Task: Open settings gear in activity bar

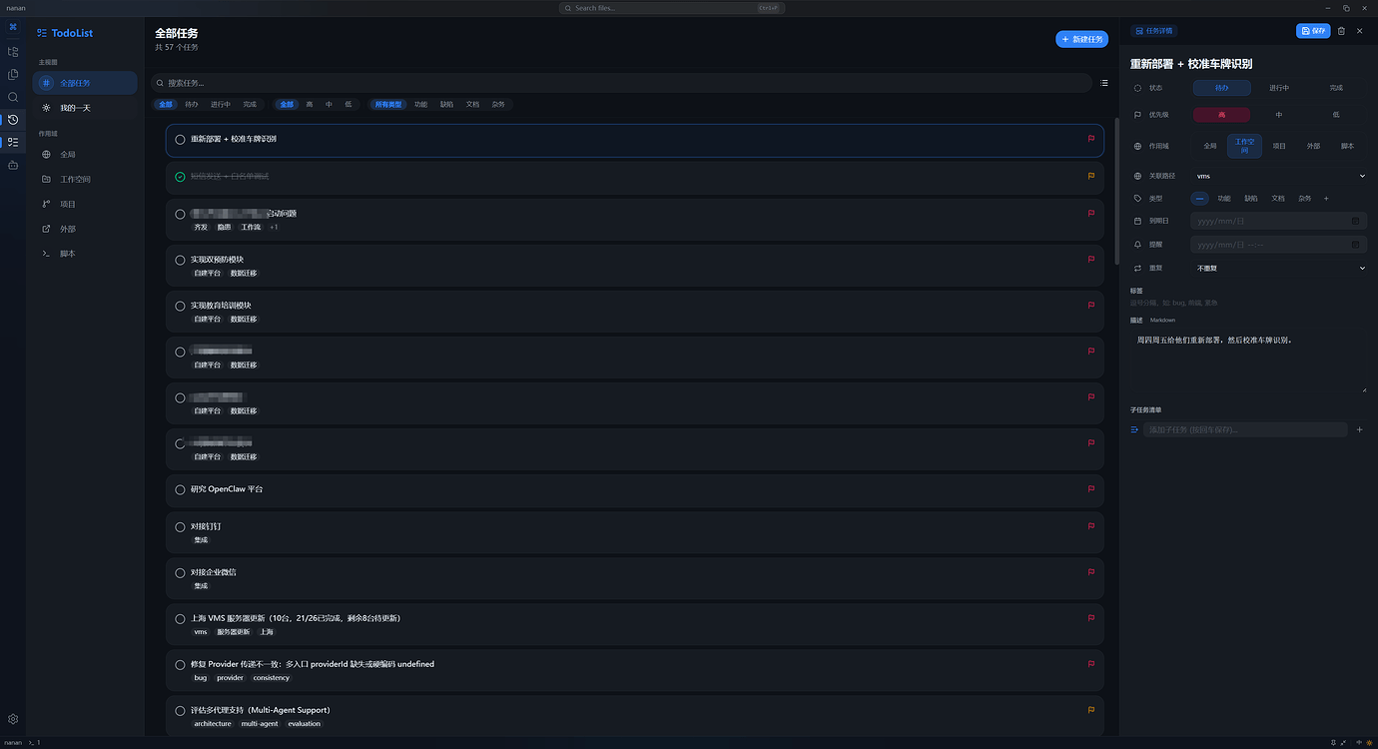Action: click(13, 719)
